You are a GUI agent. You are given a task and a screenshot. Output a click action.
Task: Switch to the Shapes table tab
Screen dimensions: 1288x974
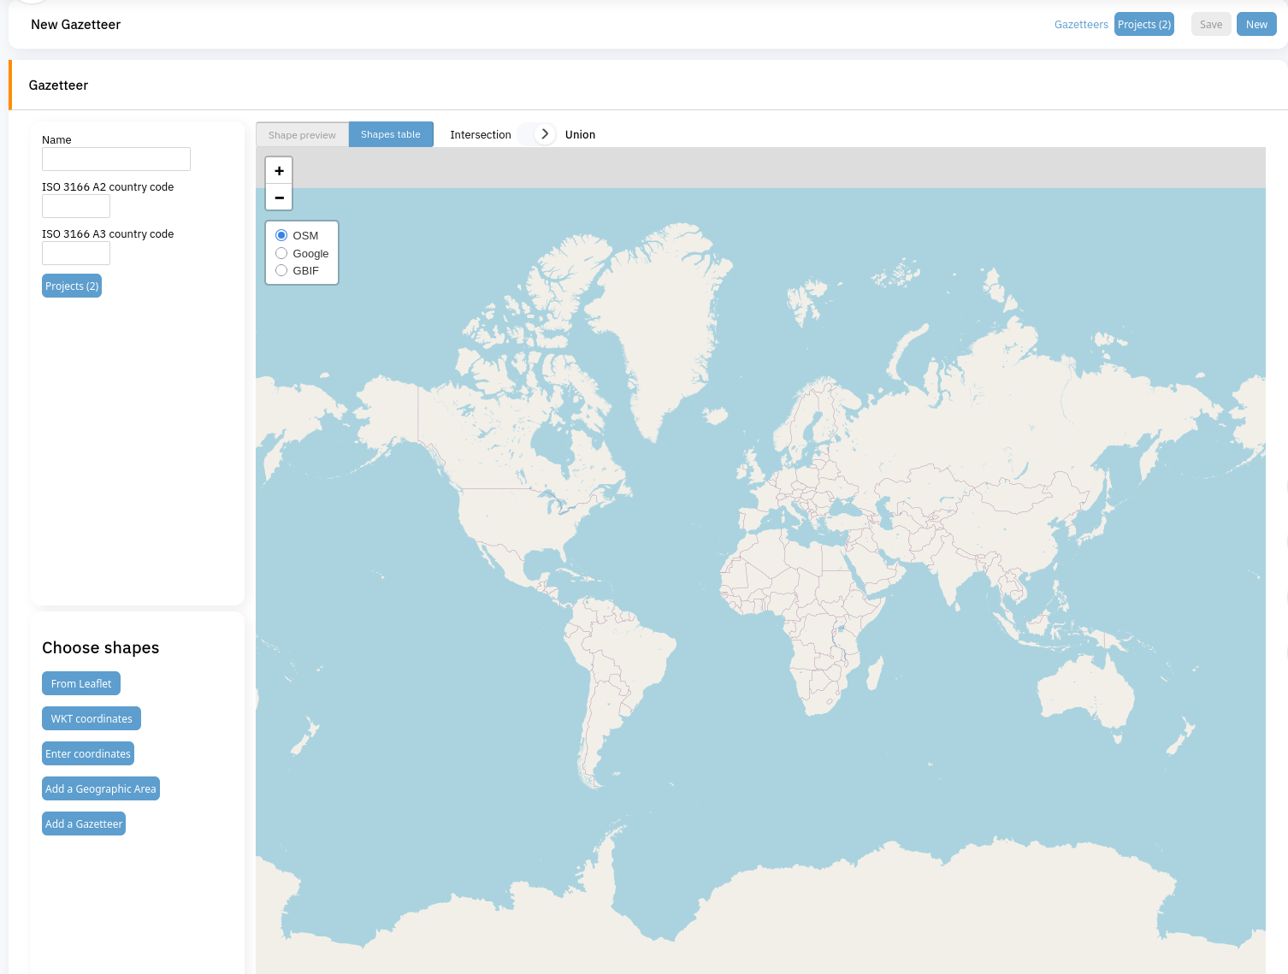pyautogui.click(x=391, y=134)
